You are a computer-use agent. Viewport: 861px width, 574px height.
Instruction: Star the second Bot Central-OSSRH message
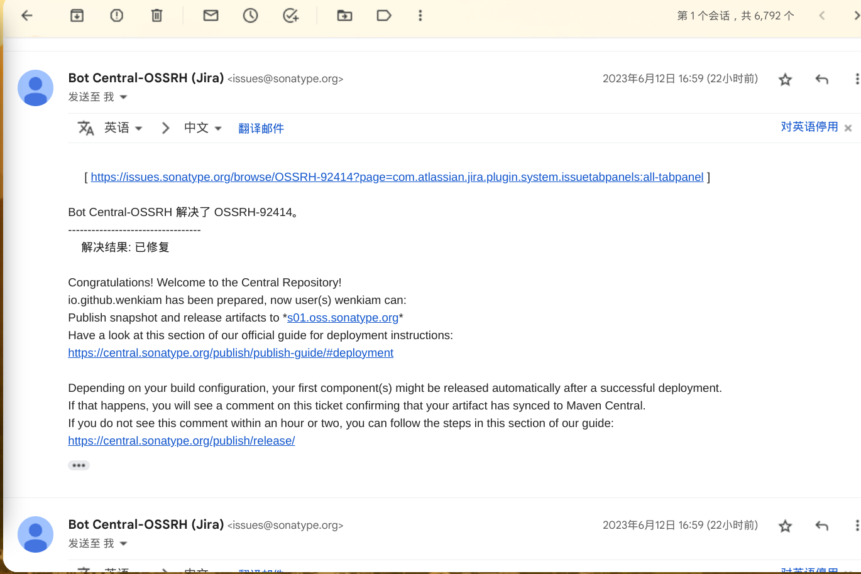[785, 526]
